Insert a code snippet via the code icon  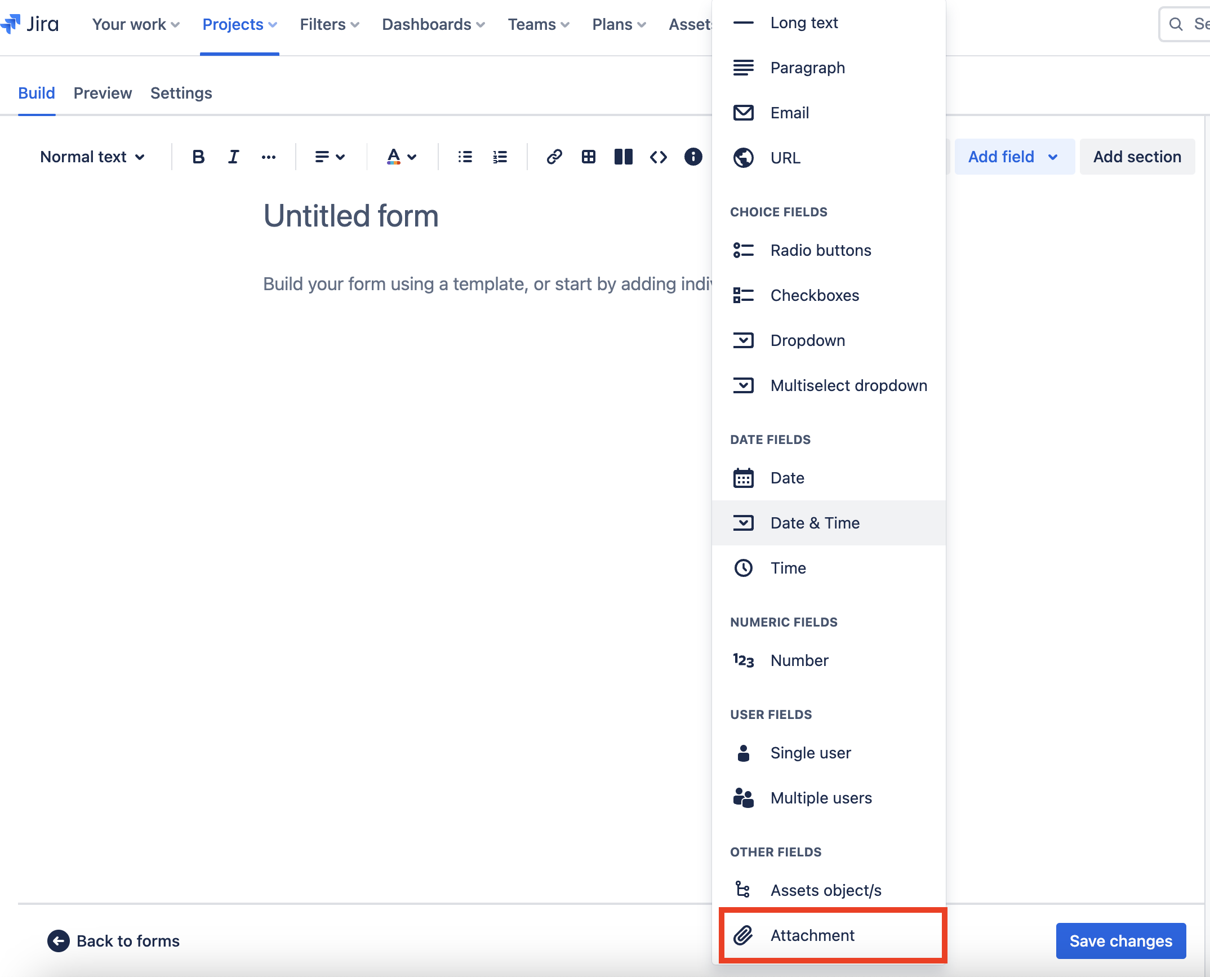point(658,157)
